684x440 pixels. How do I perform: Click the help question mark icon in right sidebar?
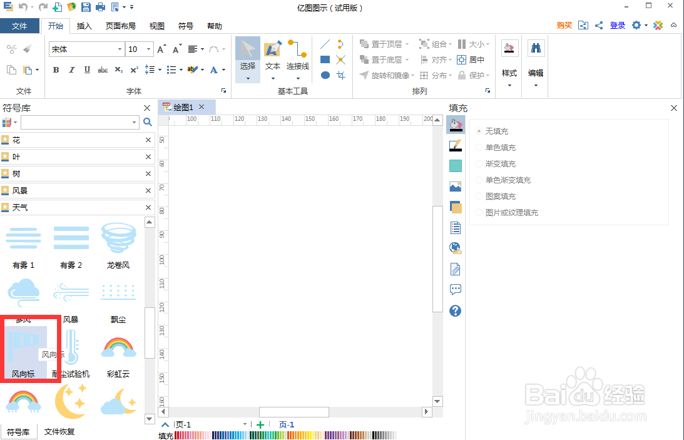pyautogui.click(x=455, y=310)
